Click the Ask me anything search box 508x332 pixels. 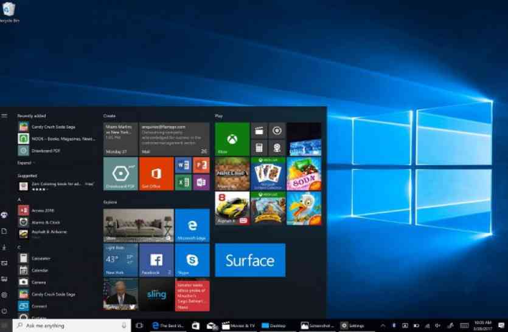[72, 325]
